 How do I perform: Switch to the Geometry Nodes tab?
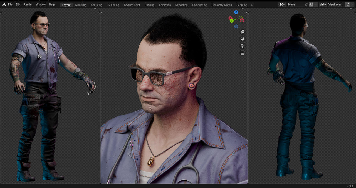tap(222, 5)
